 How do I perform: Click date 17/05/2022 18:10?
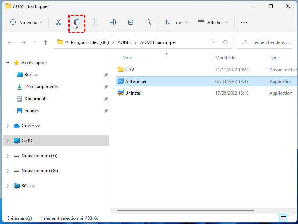click(231, 93)
